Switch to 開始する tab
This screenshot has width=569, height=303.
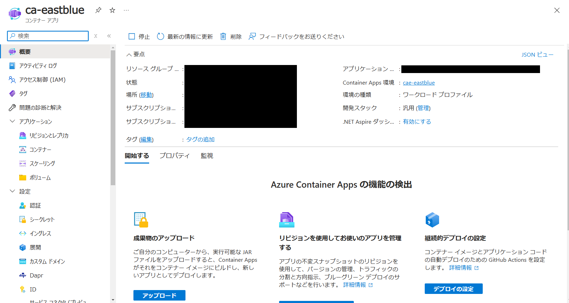tap(137, 156)
